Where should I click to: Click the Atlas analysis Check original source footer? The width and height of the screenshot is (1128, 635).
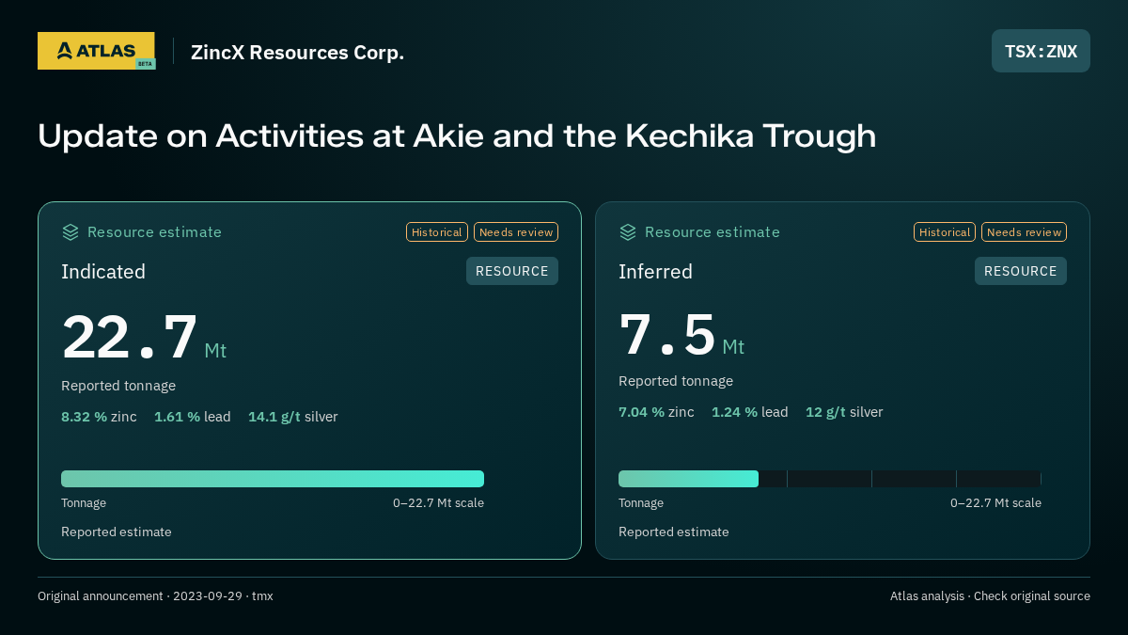990,596
